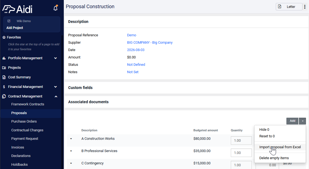Viewport: 309px width, 169px height.
Task: Click the Add button
Action: coord(292,121)
